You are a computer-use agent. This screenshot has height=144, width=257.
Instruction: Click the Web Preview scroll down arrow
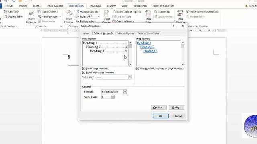coord(183,64)
